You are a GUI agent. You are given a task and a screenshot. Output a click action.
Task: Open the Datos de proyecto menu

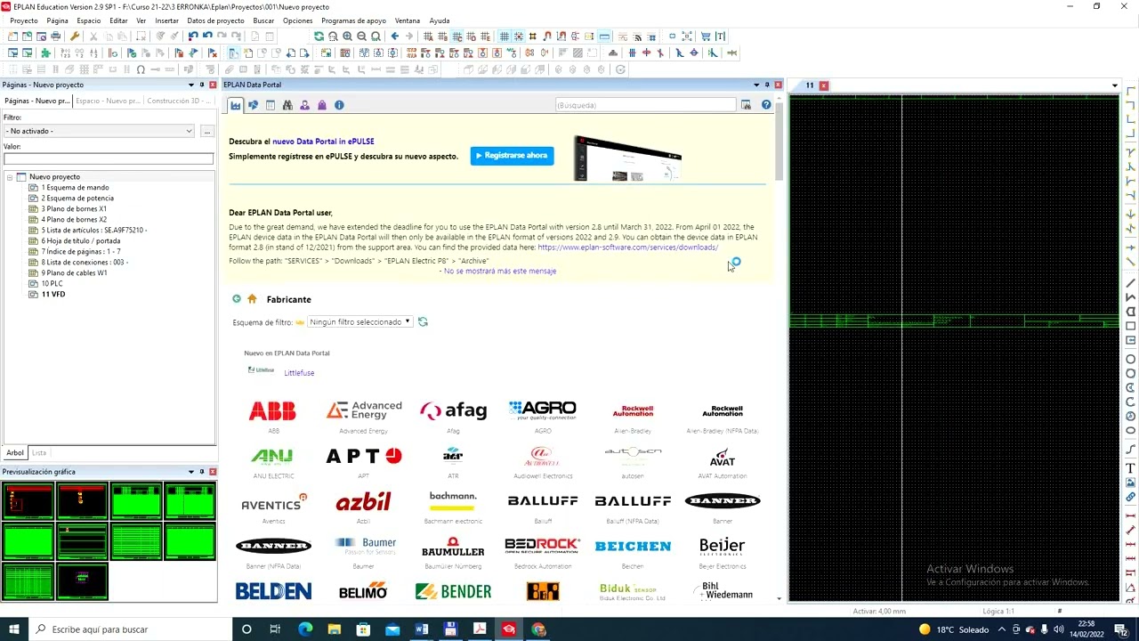coord(215,20)
